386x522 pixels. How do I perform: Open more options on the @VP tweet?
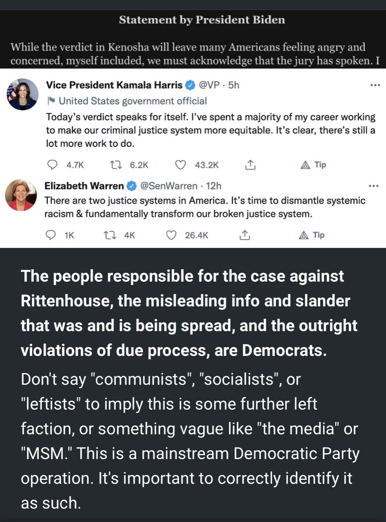pyautogui.click(x=375, y=85)
